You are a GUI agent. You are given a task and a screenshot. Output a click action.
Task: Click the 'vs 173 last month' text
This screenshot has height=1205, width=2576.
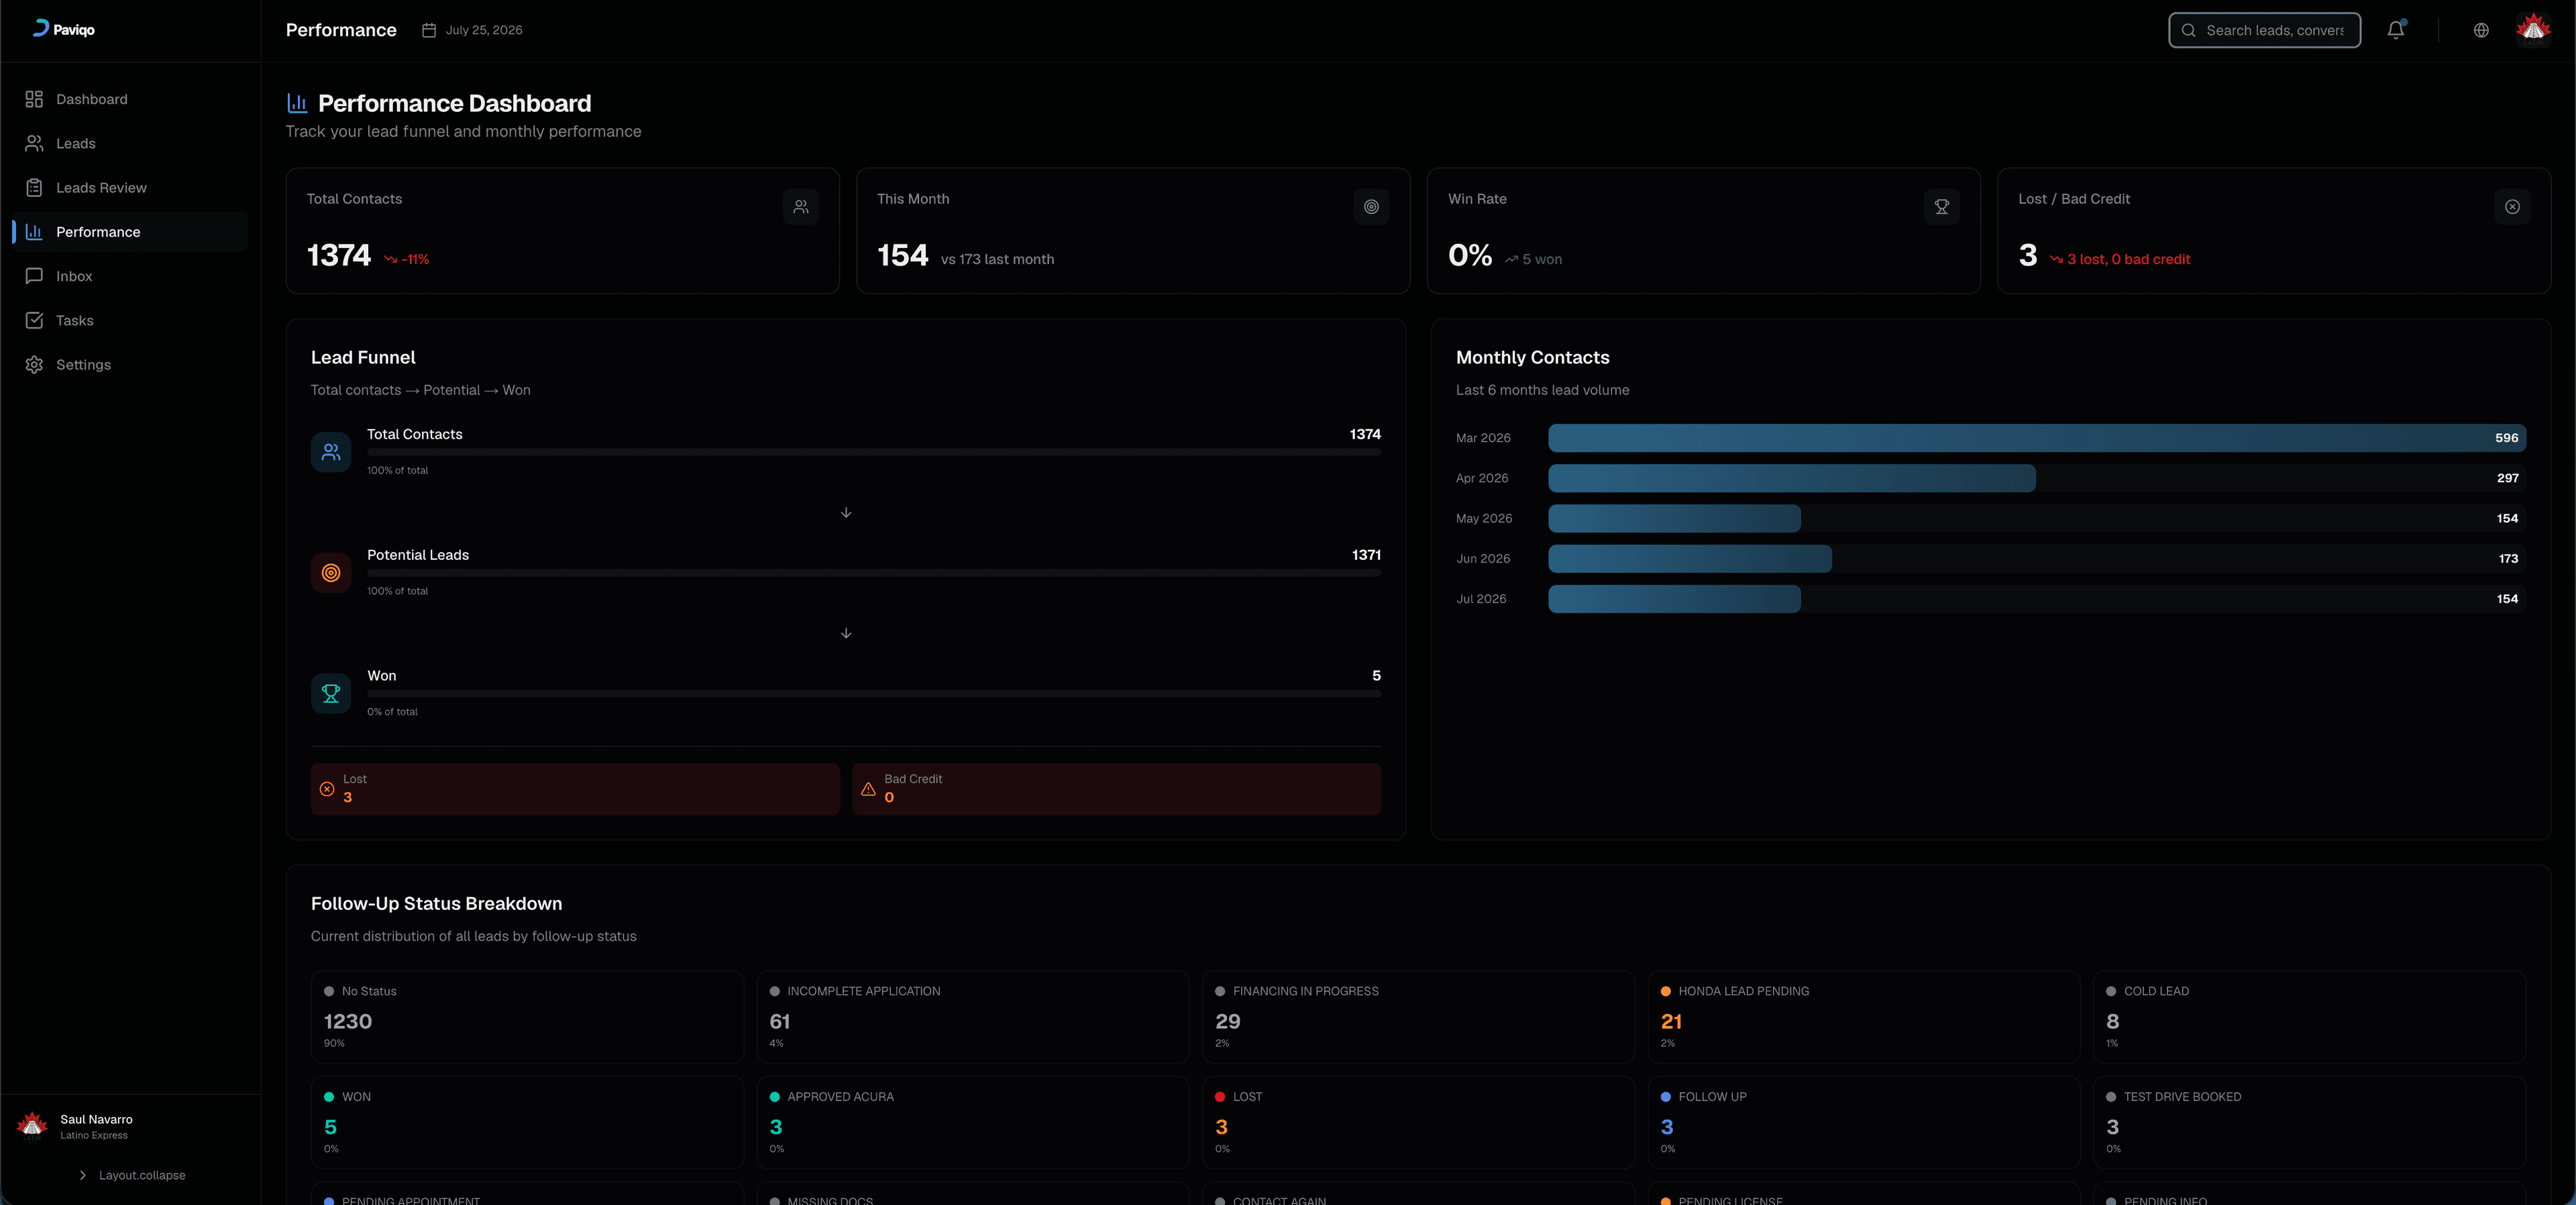click(997, 259)
